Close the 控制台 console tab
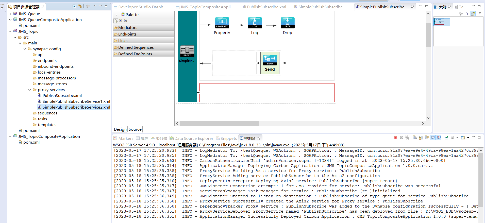485x223 pixels. 259,138
